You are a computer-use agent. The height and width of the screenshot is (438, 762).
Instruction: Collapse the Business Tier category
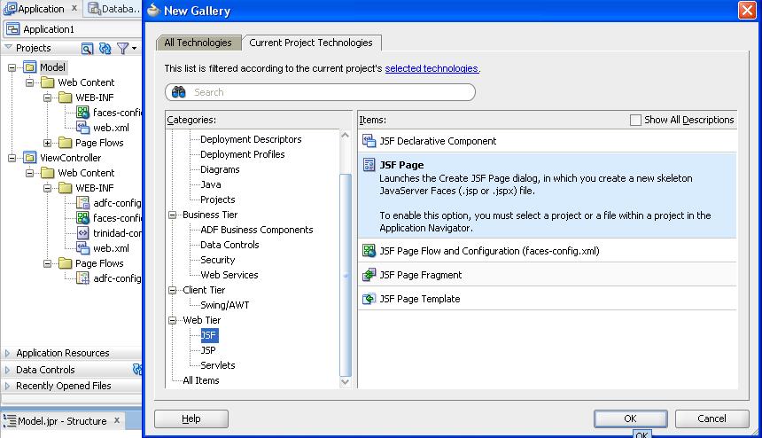coord(174,215)
